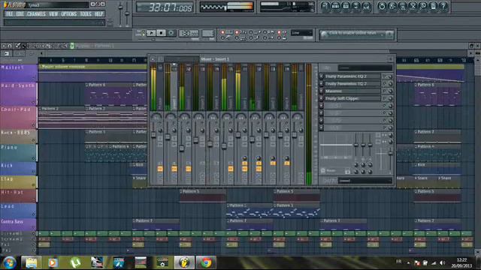This screenshot has width=481, height=270.
Task: Open the playlist view from the top shortcut icons
Action: coord(325,7)
